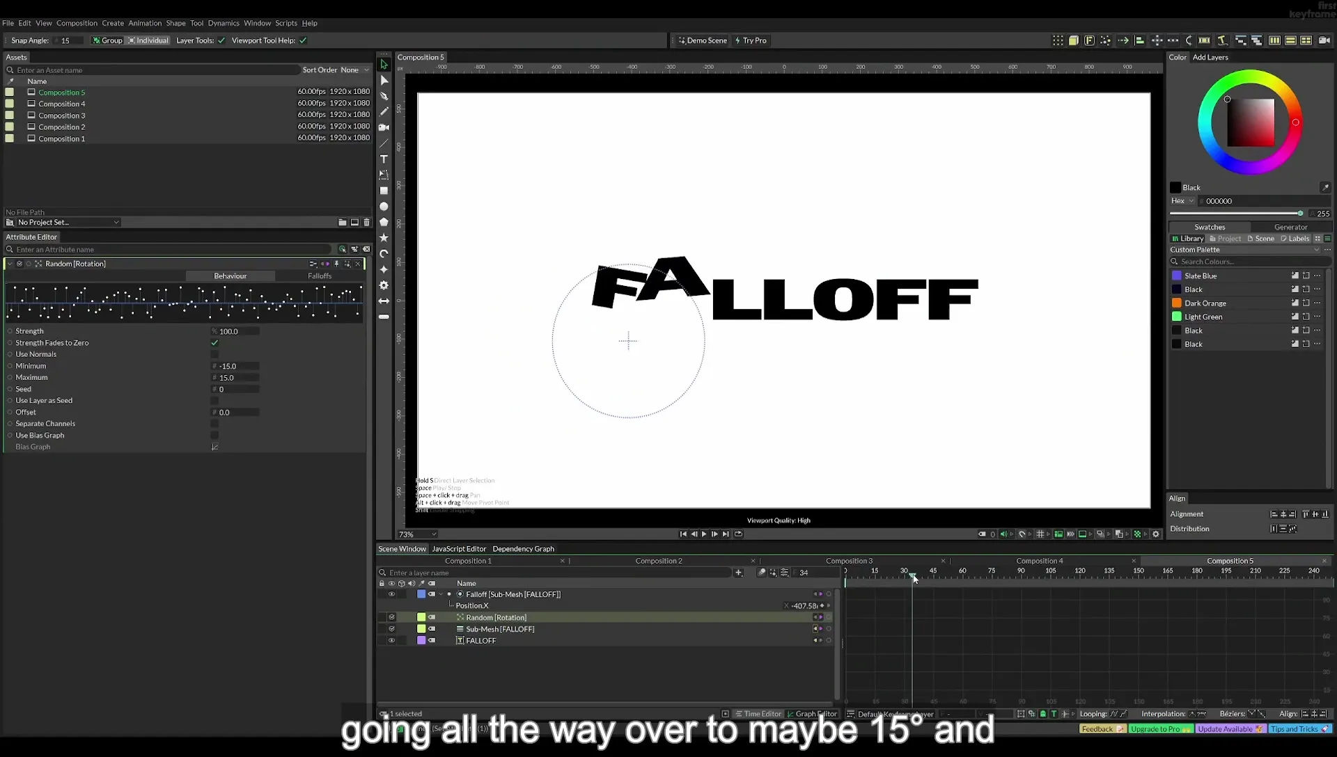1337x757 pixels.
Task: Enable Separate Channels checkbox
Action: pyautogui.click(x=214, y=424)
